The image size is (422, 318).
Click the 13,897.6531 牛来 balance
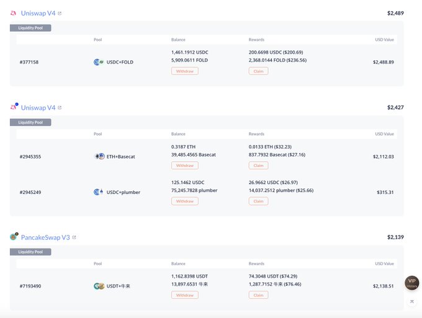pos(189,284)
